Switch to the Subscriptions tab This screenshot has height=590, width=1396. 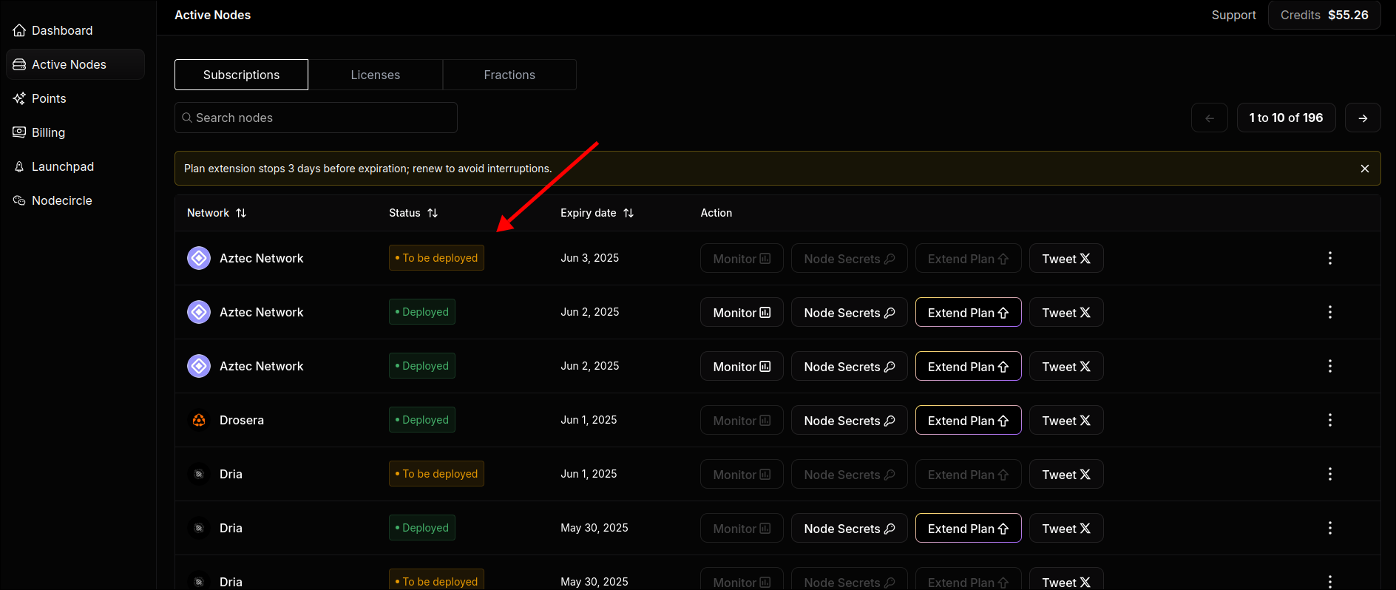pos(241,75)
